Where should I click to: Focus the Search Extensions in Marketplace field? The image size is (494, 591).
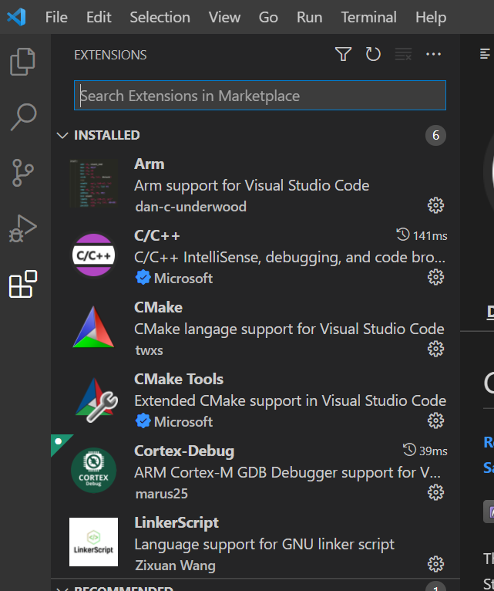[x=260, y=96]
